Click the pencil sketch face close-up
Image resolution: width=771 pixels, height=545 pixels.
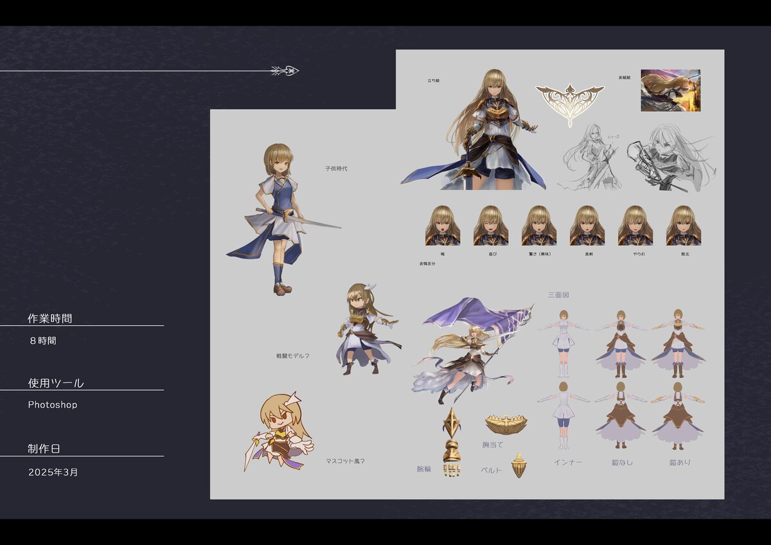670,157
